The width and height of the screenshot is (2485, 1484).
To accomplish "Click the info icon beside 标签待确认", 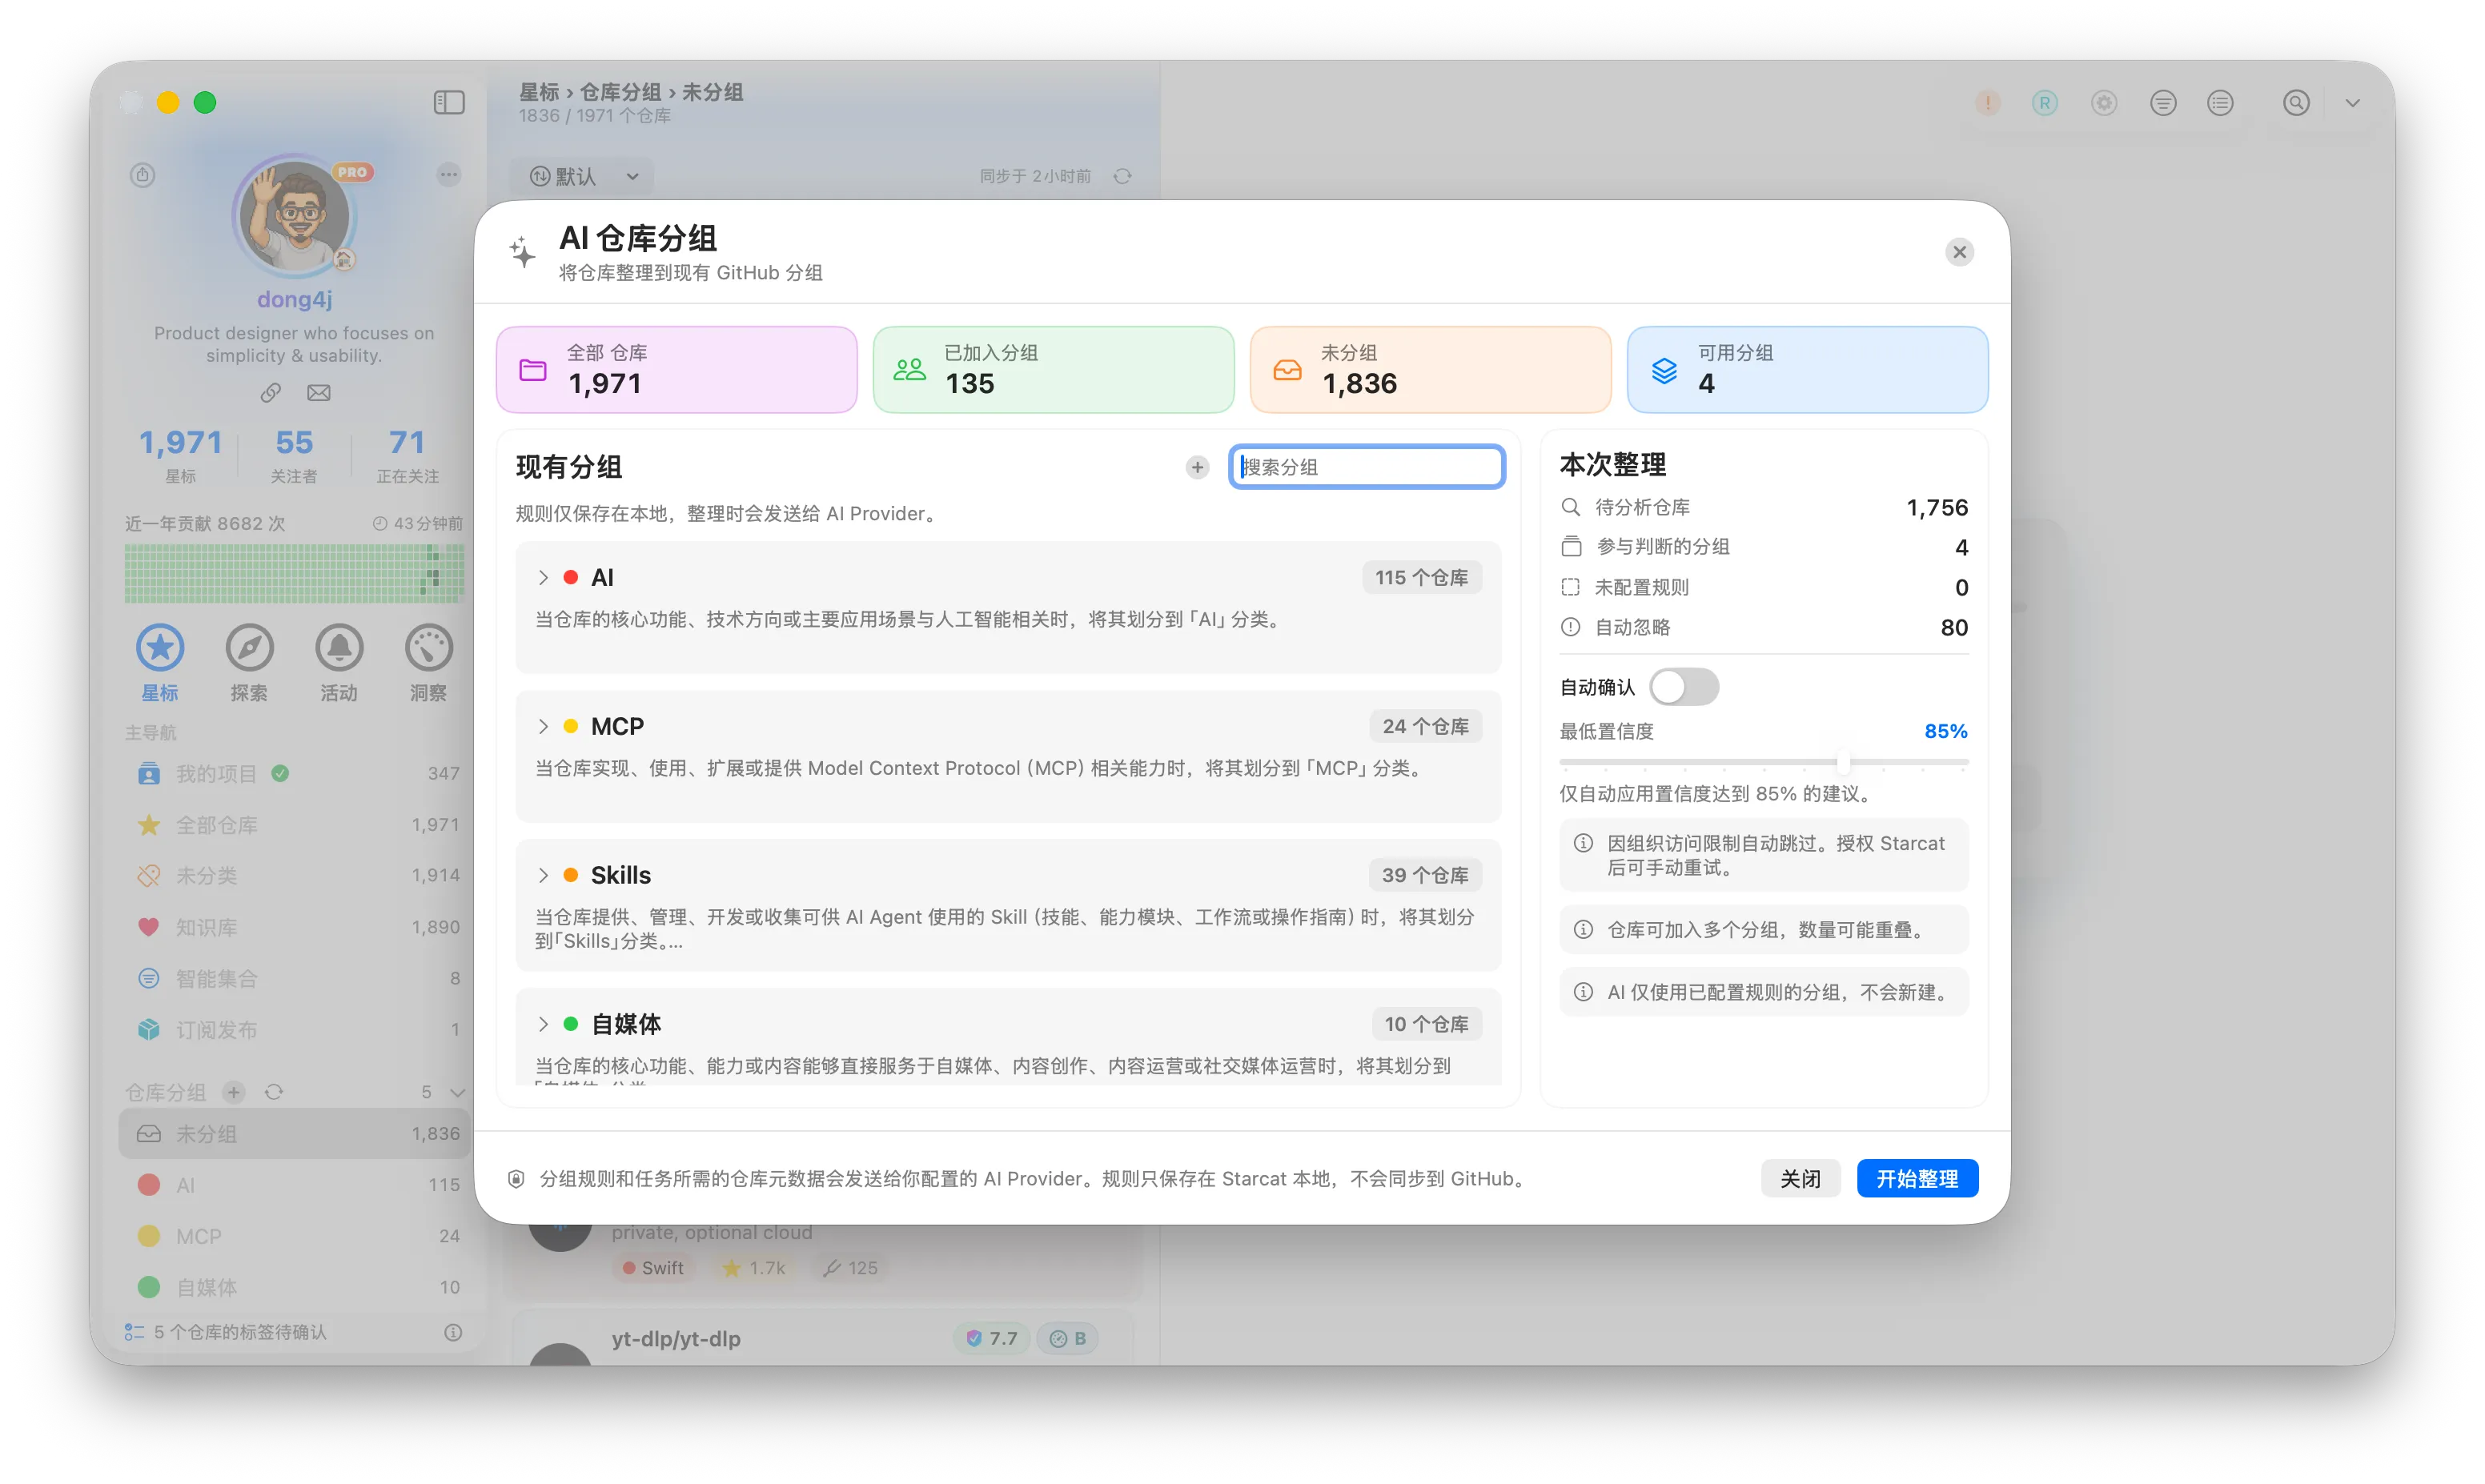I will [x=453, y=1332].
